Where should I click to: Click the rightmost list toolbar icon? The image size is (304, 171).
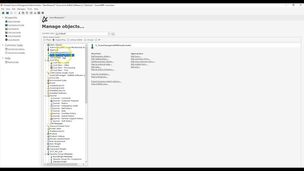click(43, 13)
